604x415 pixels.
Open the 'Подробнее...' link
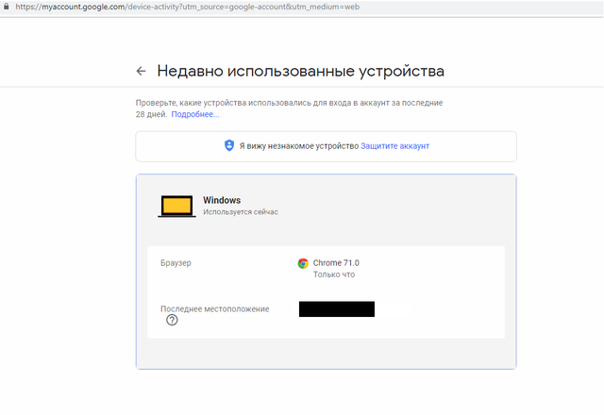pos(195,114)
